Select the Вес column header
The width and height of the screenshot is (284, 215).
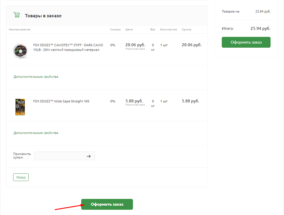pos(153,29)
